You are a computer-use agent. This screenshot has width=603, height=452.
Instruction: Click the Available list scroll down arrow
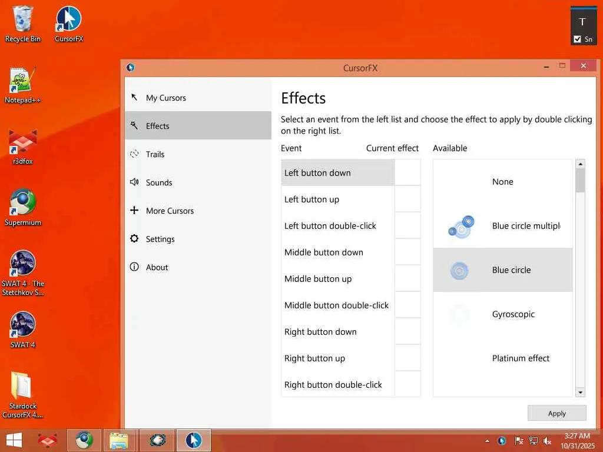point(580,393)
